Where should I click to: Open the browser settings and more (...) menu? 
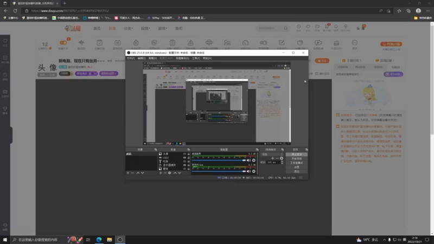[x=428, y=11]
